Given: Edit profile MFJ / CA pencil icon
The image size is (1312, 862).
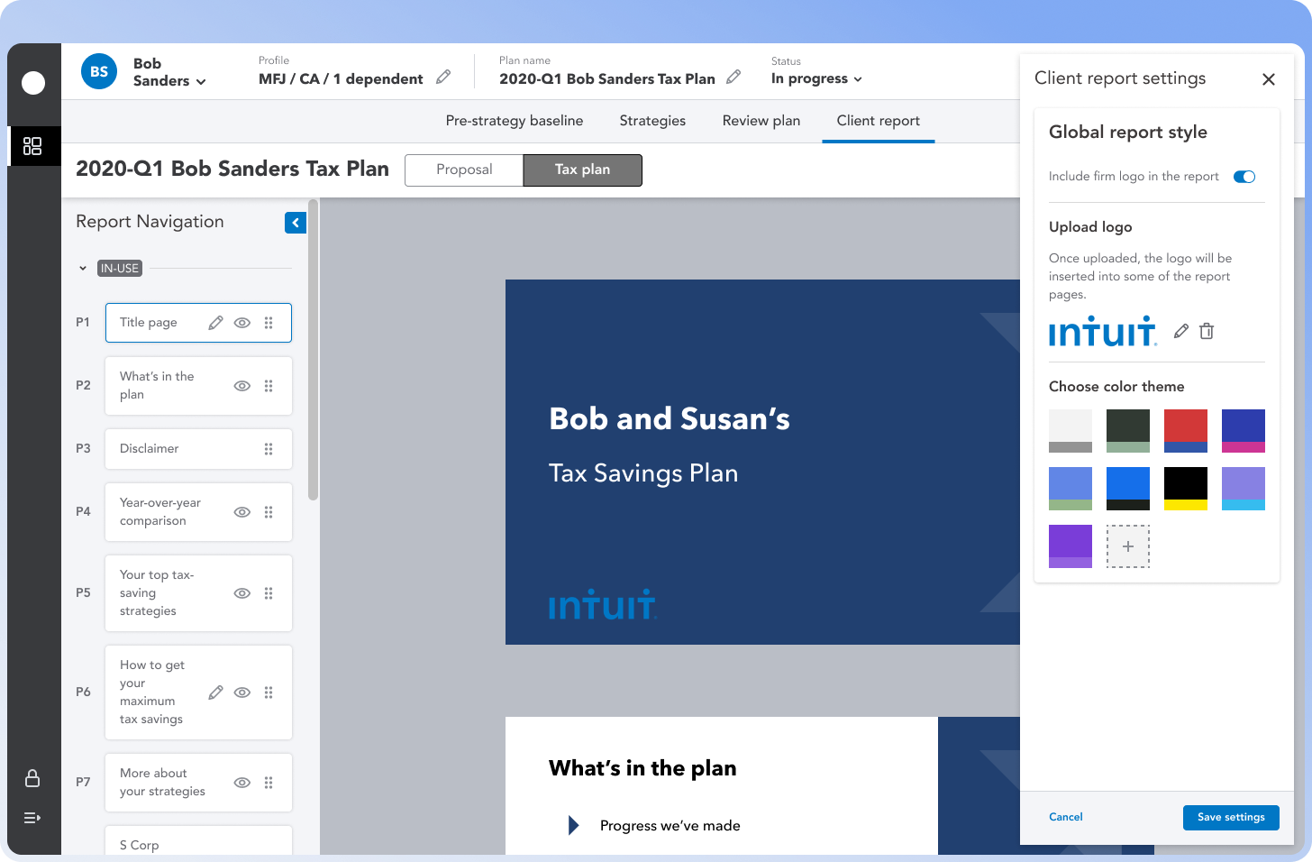Looking at the screenshot, I should [x=443, y=78].
